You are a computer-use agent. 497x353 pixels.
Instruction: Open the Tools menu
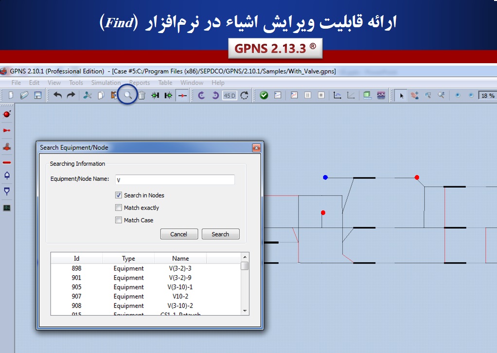(x=76, y=83)
